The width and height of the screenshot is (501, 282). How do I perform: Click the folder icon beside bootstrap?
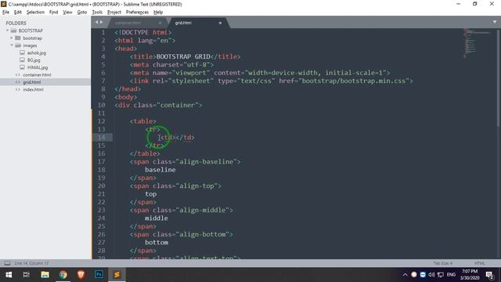(18, 38)
